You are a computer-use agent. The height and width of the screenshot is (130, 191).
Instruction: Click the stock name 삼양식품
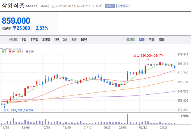coord(13,6)
